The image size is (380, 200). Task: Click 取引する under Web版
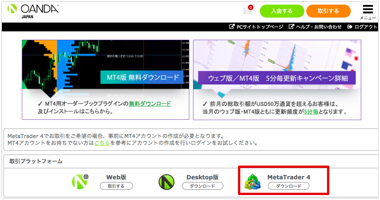click(116, 186)
